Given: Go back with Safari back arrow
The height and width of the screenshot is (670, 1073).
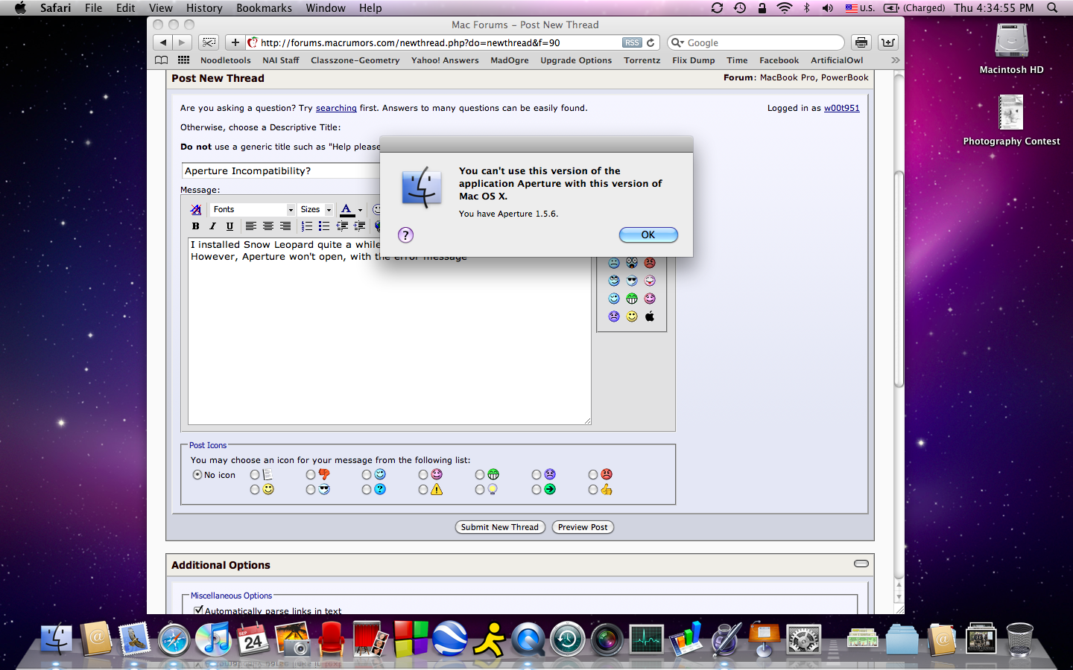Looking at the screenshot, I should click(x=163, y=42).
